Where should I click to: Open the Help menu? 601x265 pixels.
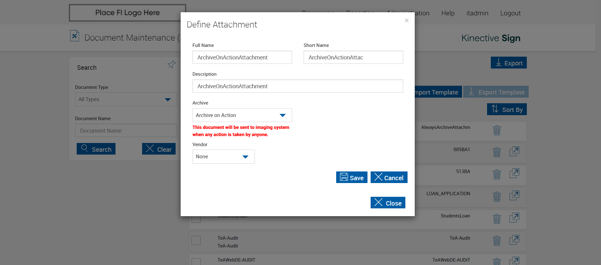click(448, 13)
